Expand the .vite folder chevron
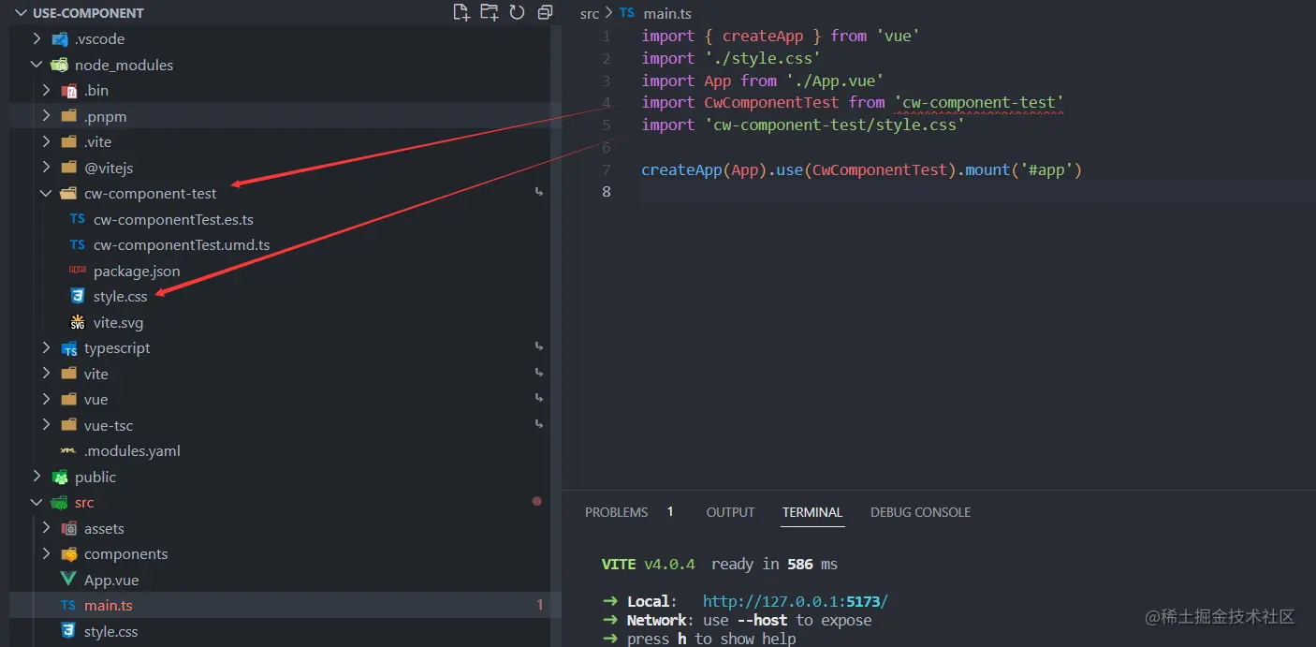 pyautogui.click(x=46, y=142)
